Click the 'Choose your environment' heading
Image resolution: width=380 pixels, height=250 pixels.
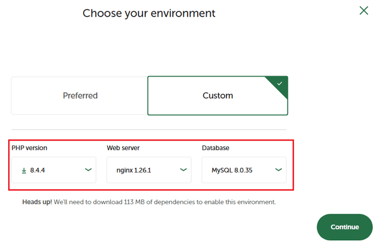[x=149, y=13]
